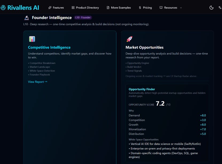Open the Competitive Intelligence title
The image size is (222, 164).
(49, 47)
